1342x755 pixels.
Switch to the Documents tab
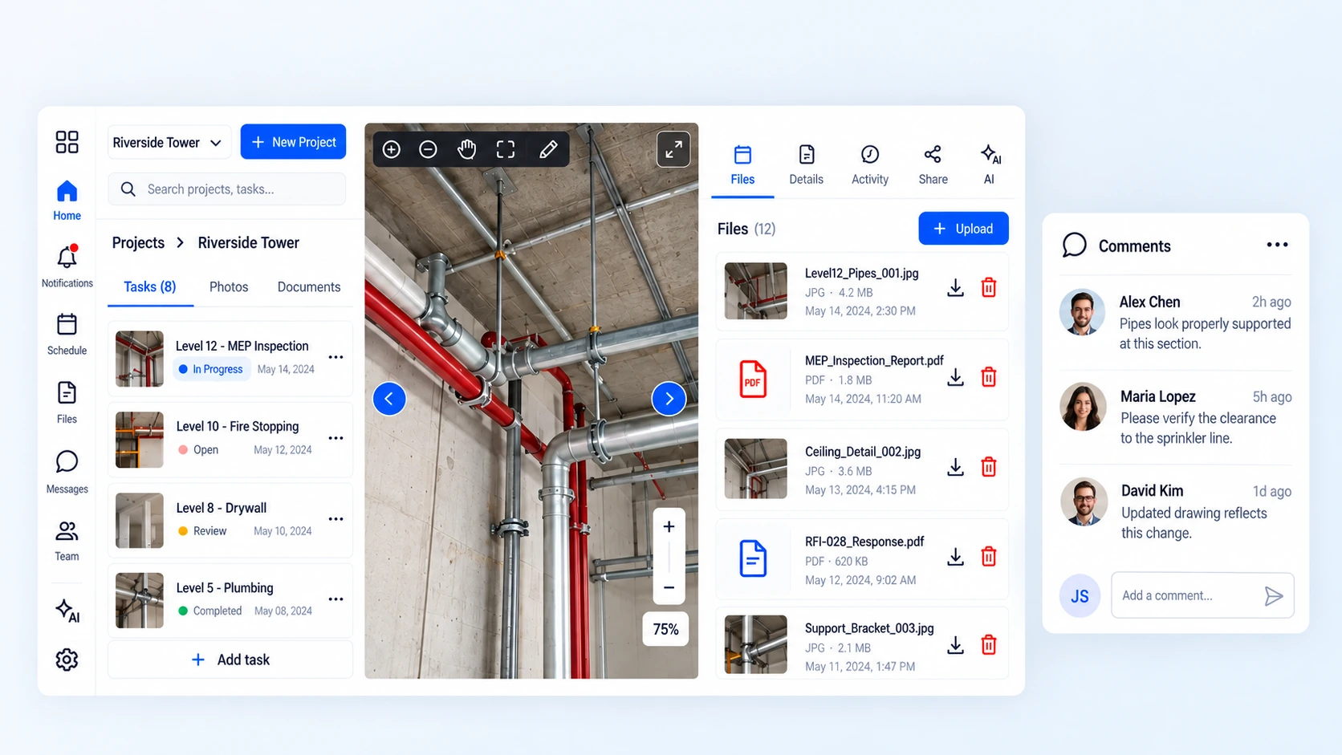[x=309, y=287]
